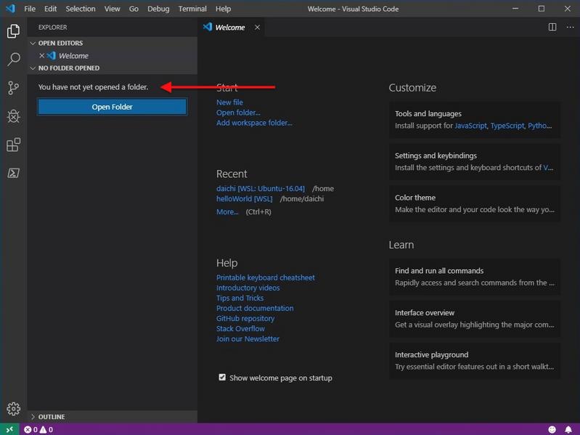This screenshot has width=580, height=435.
Task: Open notifications bell icon
Action: [568, 429]
